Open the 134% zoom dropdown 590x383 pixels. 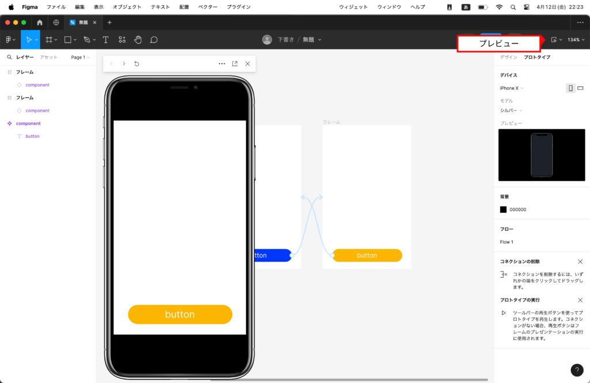pyautogui.click(x=576, y=40)
